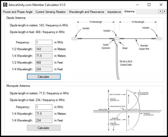This screenshot has height=137, width=168.
Task: Click 'GROUND' label in monopole diagram
Action: (x=103, y=110)
